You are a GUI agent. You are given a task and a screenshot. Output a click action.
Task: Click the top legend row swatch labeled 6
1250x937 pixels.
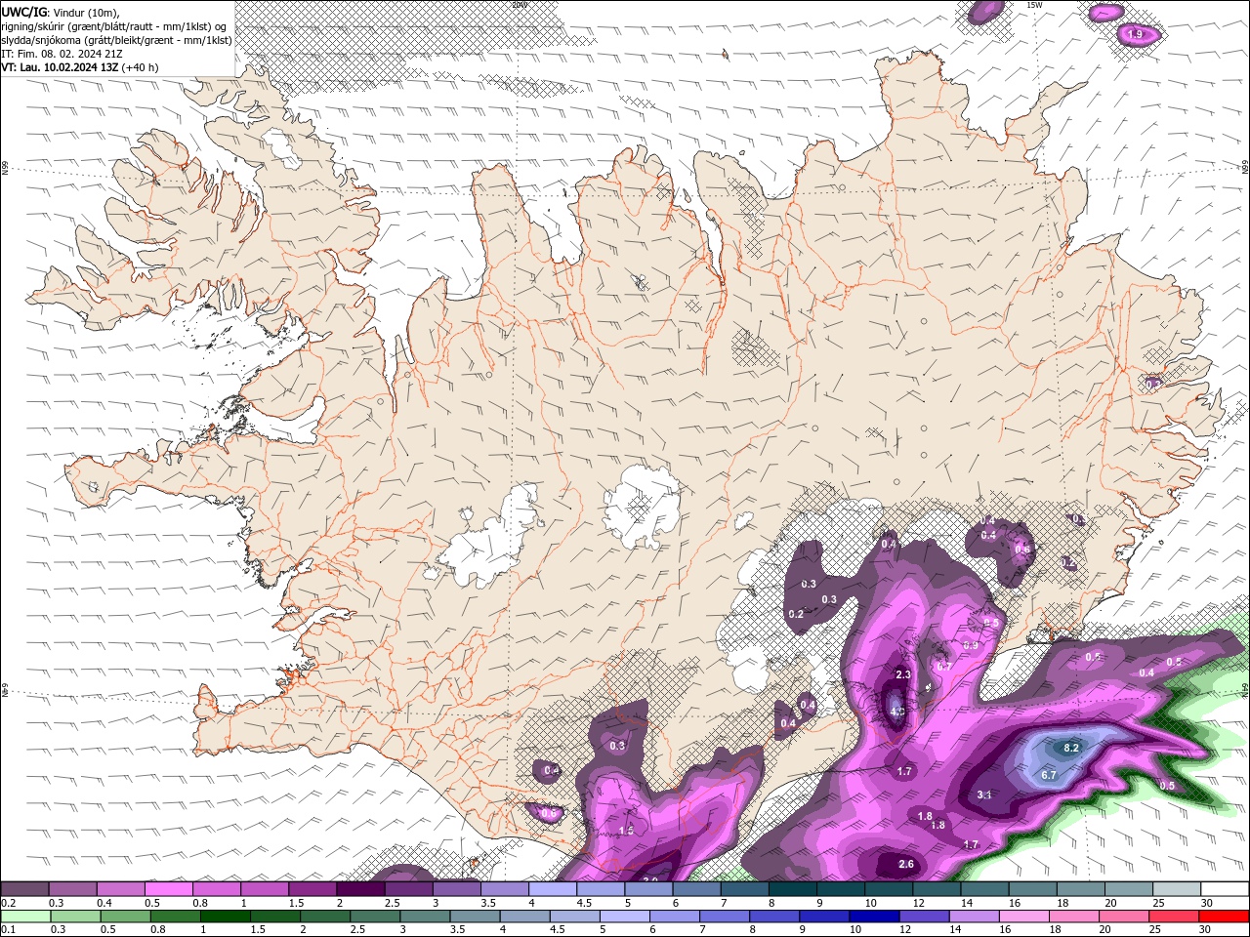coord(696,889)
